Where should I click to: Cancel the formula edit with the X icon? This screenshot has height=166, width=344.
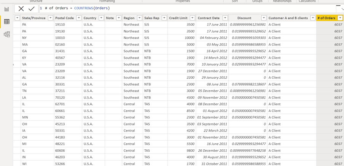21,8
